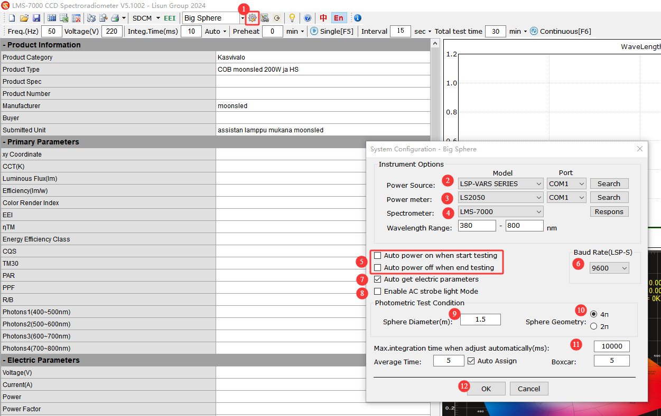Switch language to Chinese with 中 icon
Image resolution: width=661 pixels, height=416 pixels.
pyautogui.click(x=323, y=18)
